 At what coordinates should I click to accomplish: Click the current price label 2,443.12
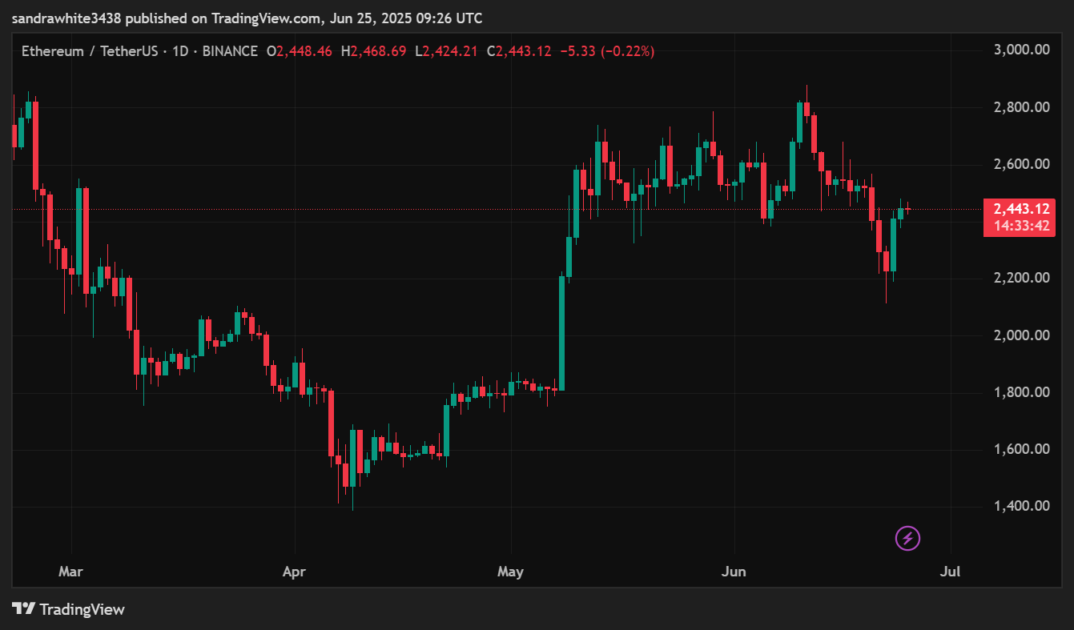pos(1021,209)
